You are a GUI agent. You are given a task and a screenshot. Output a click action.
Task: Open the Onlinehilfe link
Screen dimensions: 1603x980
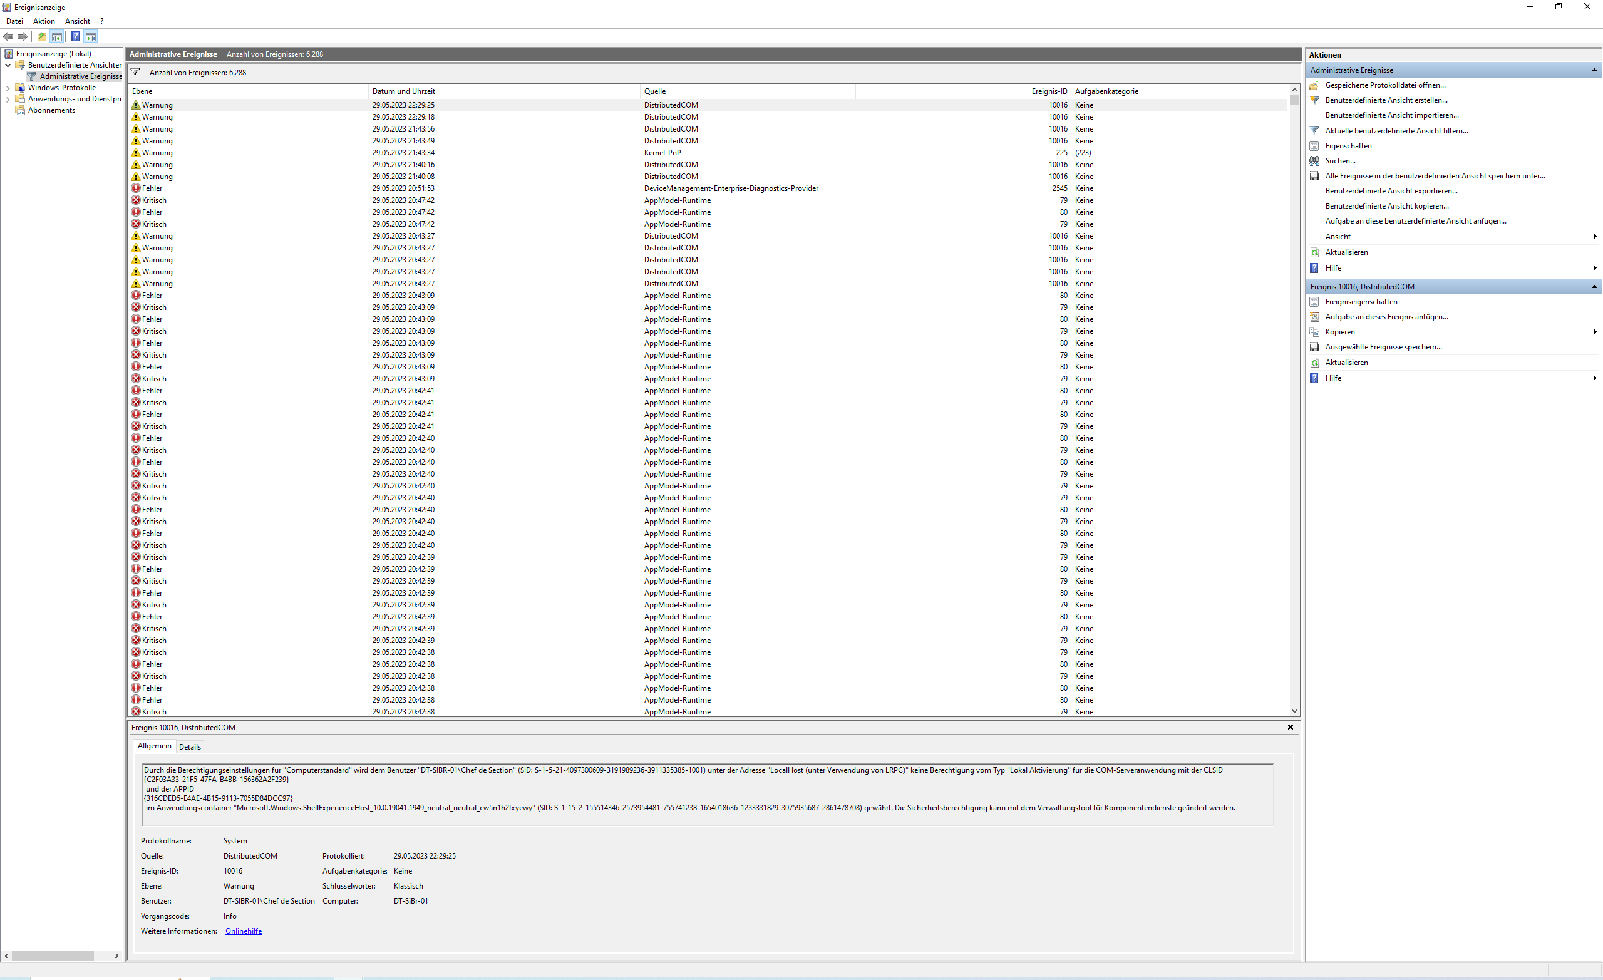click(244, 931)
